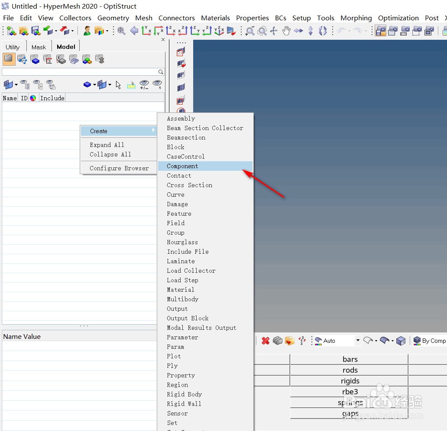The width and height of the screenshot is (447, 431).
Task: Click the Shaded Geometry cube icon
Action: 401,341
